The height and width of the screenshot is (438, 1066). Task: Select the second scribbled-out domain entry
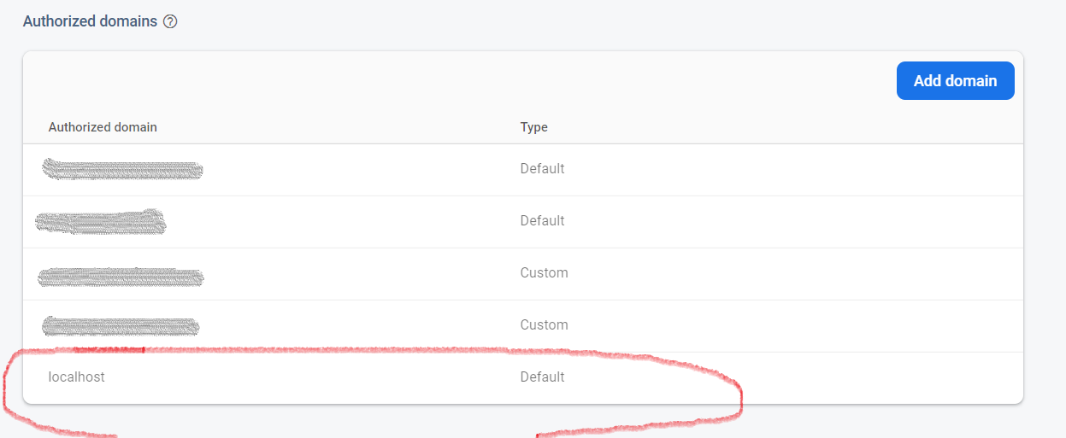[x=101, y=222]
